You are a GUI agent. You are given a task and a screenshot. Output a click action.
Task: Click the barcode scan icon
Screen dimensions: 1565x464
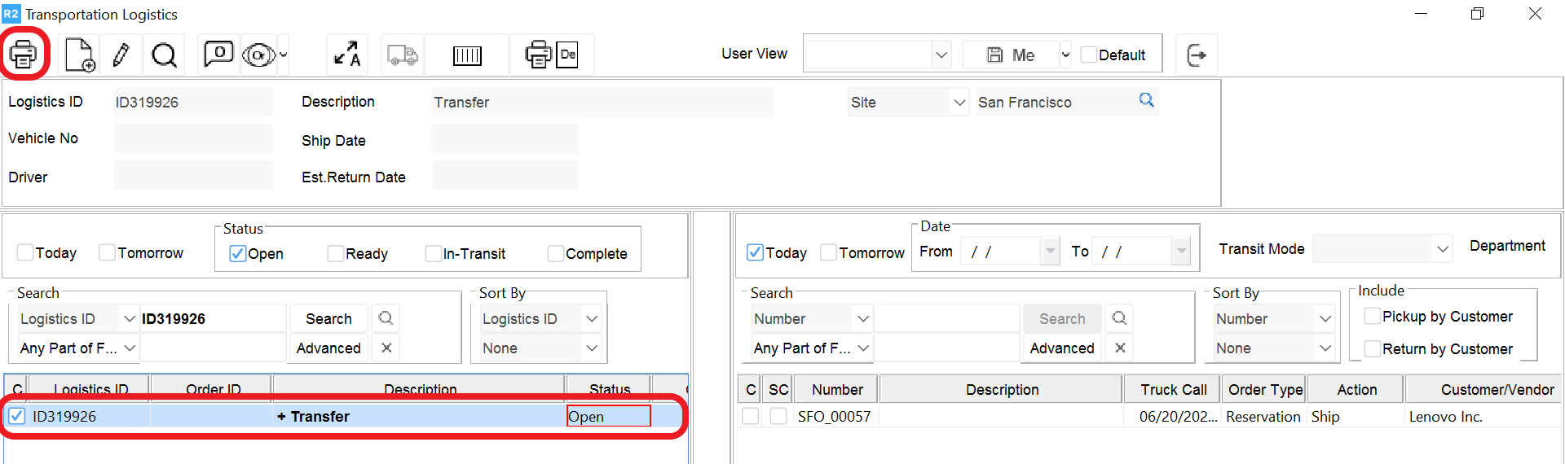click(x=467, y=55)
